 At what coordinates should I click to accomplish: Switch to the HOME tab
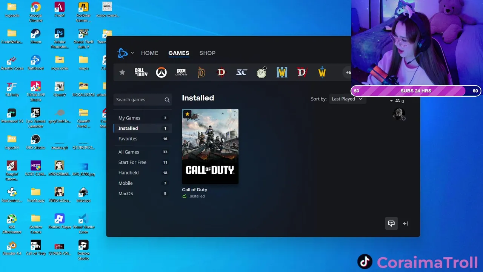click(x=149, y=53)
